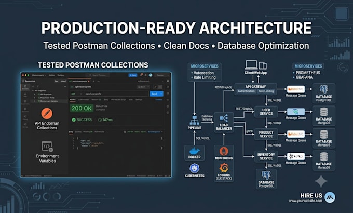Select the response Body tab
Screen dimensions: 353x213
click(x=71, y=132)
